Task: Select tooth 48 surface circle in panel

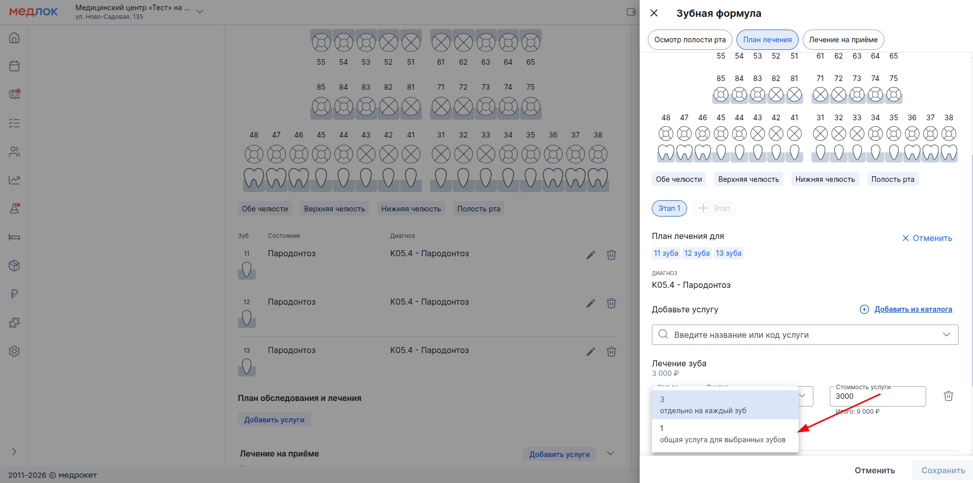Action: point(666,134)
